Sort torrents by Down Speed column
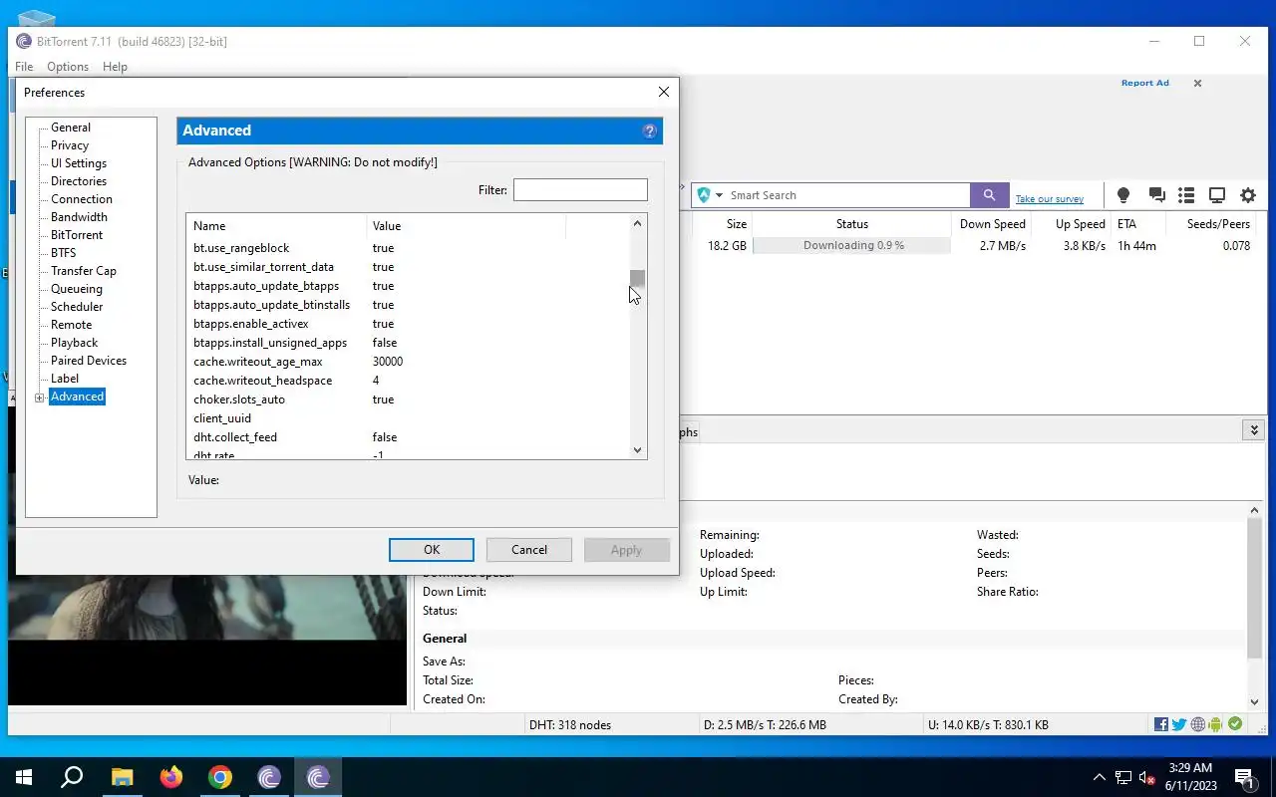 (992, 224)
